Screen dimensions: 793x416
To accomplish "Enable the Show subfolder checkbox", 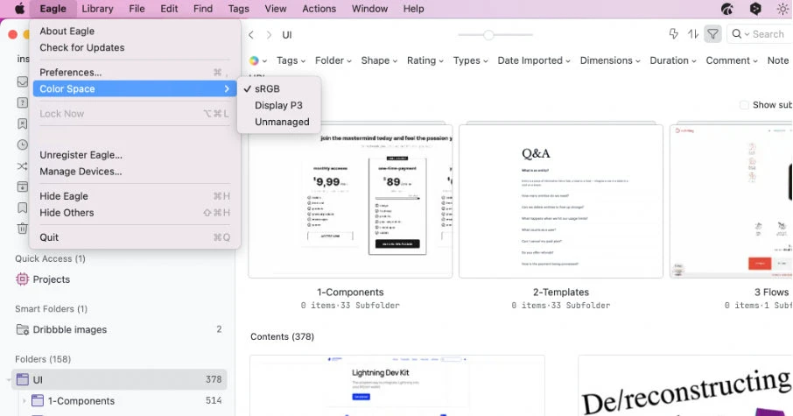I will point(745,105).
